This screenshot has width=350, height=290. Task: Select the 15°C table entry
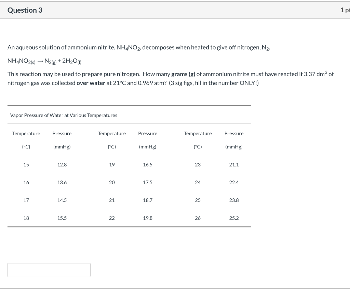[x=26, y=164]
